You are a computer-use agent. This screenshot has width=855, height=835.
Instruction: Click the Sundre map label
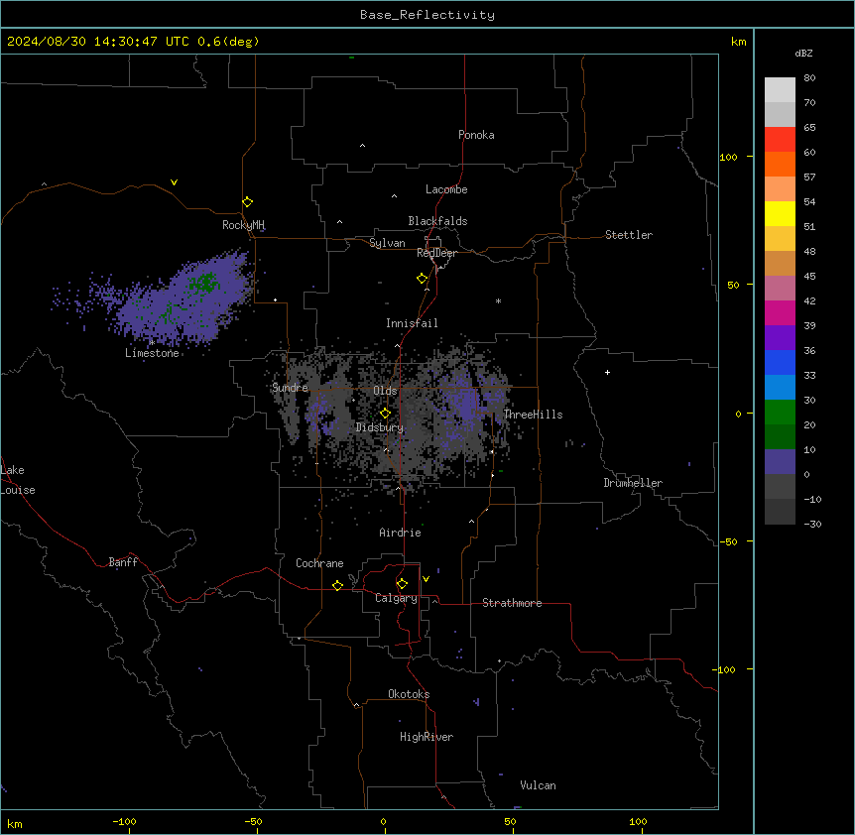[x=290, y=388]
